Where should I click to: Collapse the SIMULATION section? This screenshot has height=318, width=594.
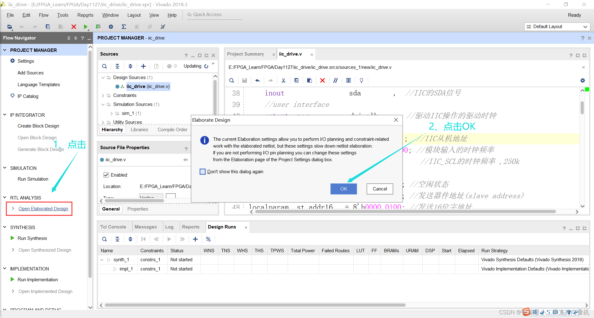pyautogui.click(x=5, y=168)
